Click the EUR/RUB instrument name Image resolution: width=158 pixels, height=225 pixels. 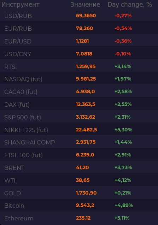pos(18,29)
